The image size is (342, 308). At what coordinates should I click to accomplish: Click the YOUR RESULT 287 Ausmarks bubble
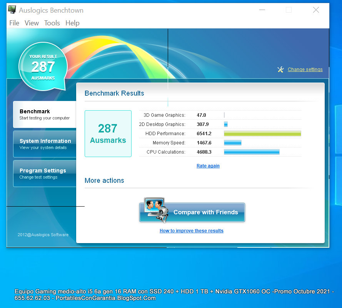43,66
